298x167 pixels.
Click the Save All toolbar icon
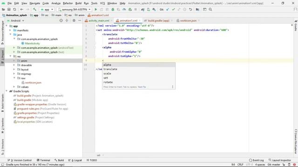pyautogui.click(x=9, y=9)
